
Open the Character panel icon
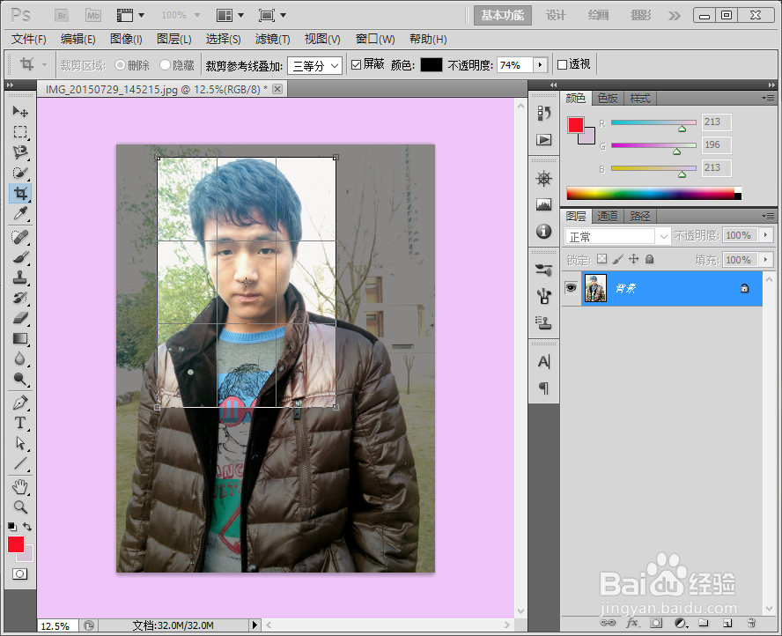coord(543,362)
